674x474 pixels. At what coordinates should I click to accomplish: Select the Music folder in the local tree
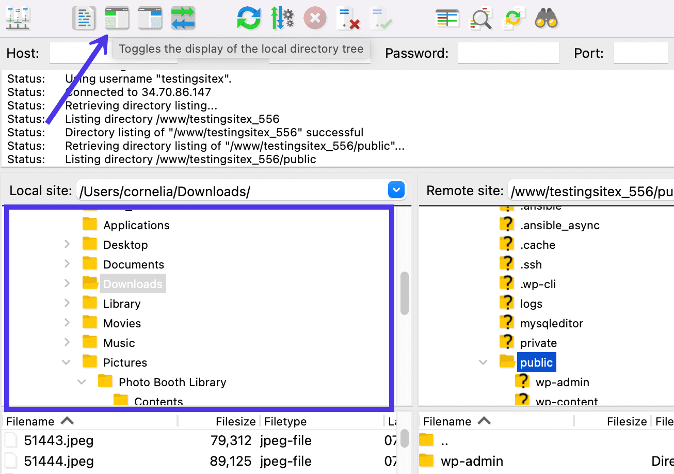119,342
